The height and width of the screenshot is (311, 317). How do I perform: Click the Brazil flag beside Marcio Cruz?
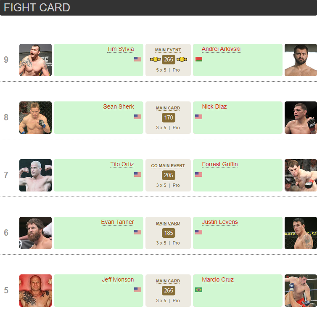(x=198, y=290)
